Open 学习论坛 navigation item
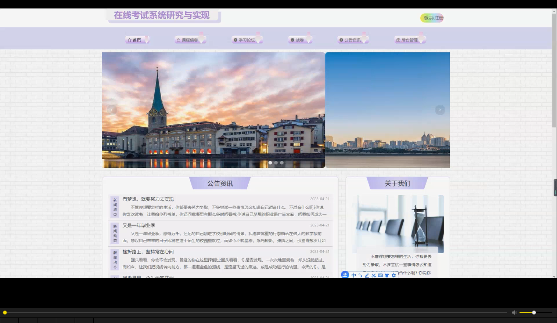Screen dimensions: 557x323 [x=247, y=40]
